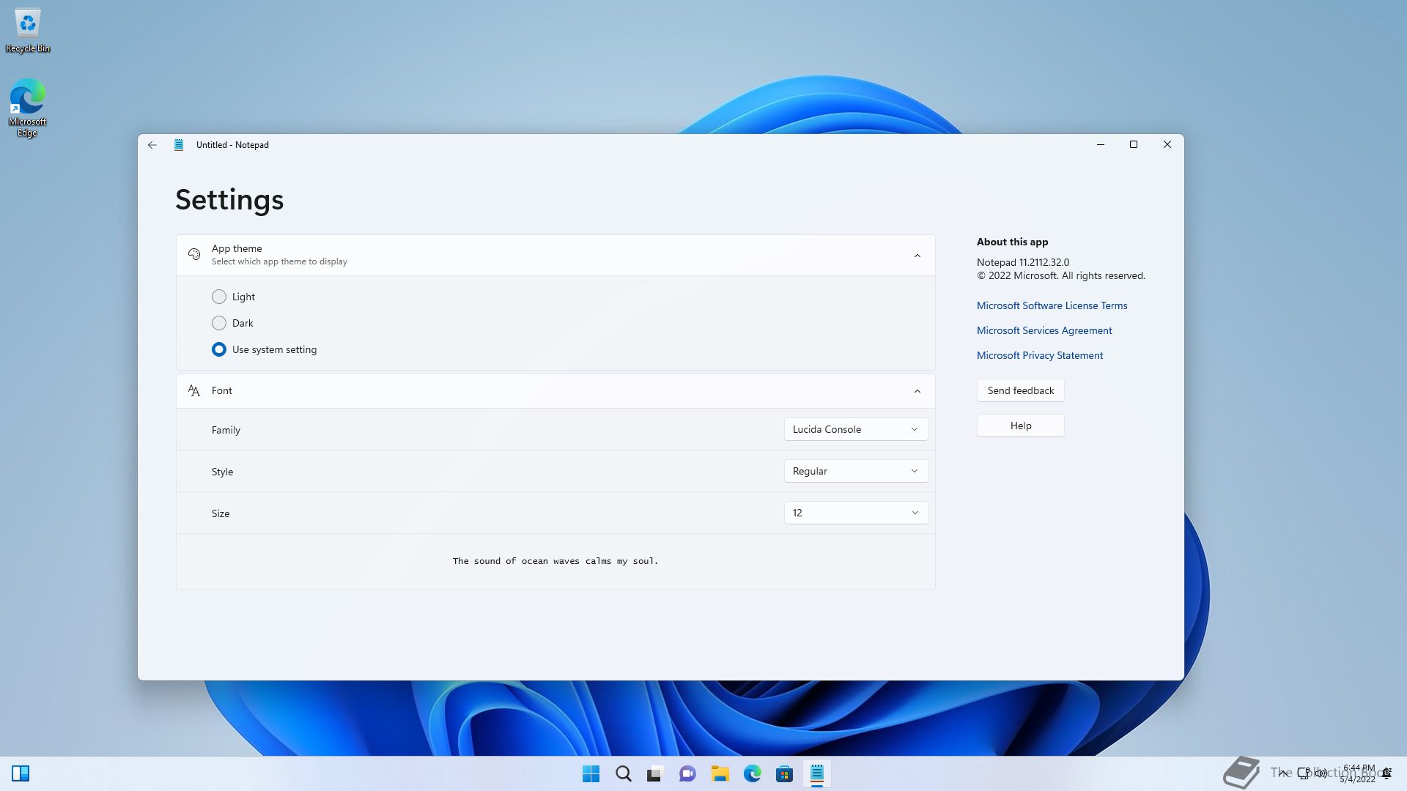This screenshot has width=1407, height=791.
Task: Click the clock and date in system tray
Action: point(1358,773)
